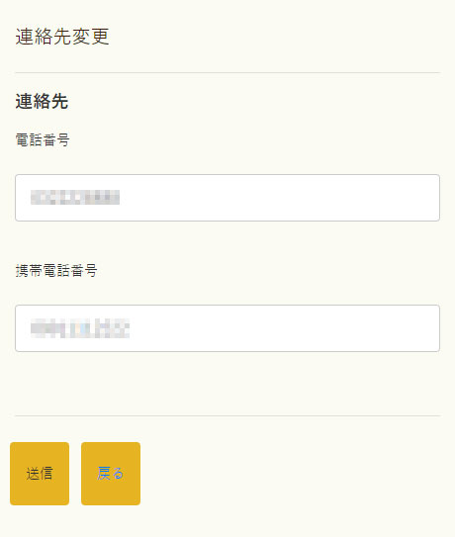Image resolution: width=455 pixels, height=537 pixels.
Task: Click empty space between the two phone fields
Action: tap(227, 241)
